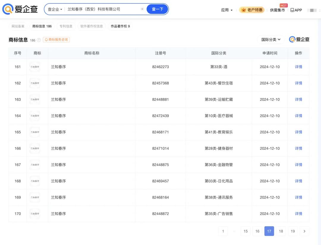Open trademark image thumbnail in row 166
The image size is (321, 245).
tap(34, 148)
